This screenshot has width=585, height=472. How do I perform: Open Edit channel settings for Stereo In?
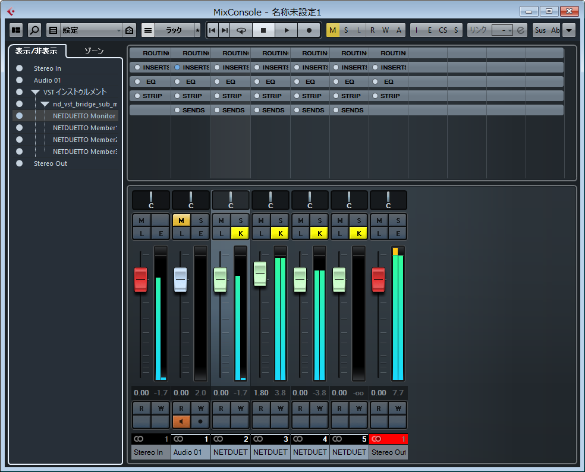[x=161, y=234]
